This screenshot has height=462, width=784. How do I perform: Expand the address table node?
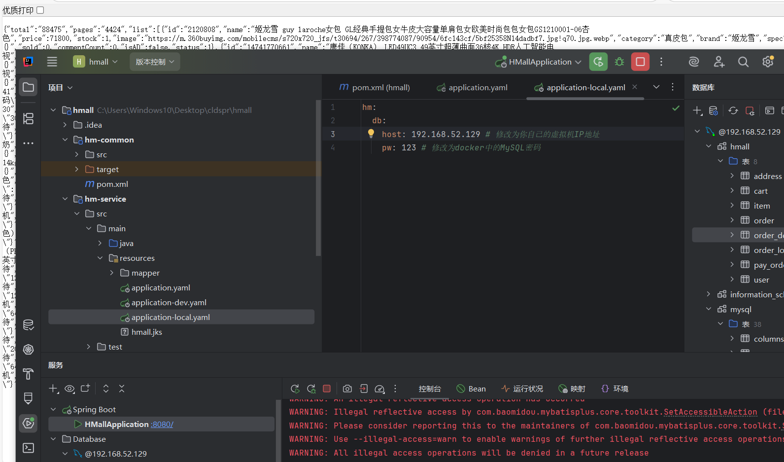732,176
